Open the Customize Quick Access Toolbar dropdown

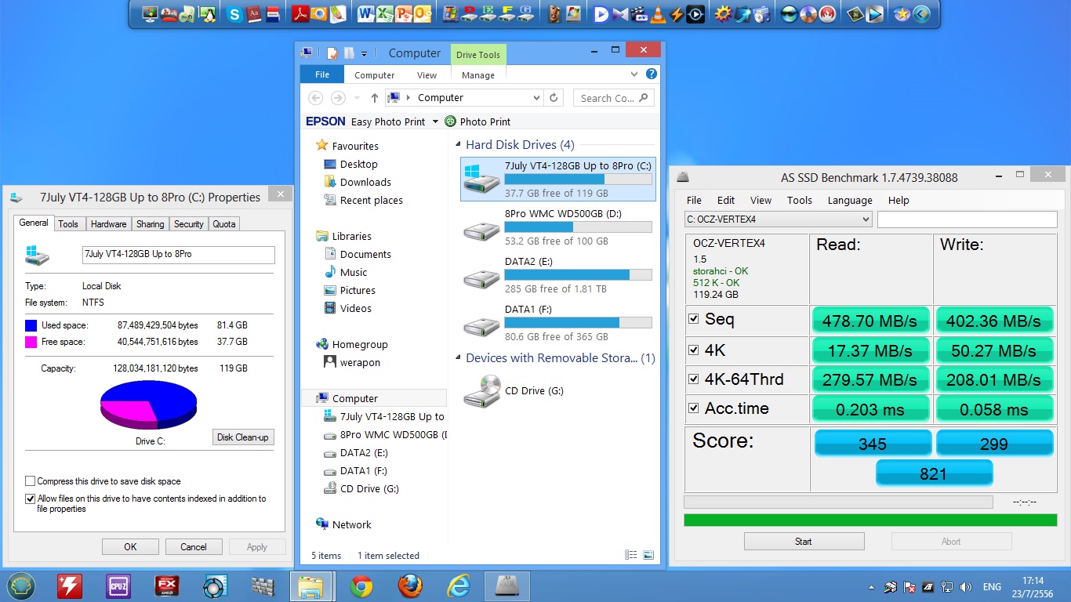(x=365, y=53)
